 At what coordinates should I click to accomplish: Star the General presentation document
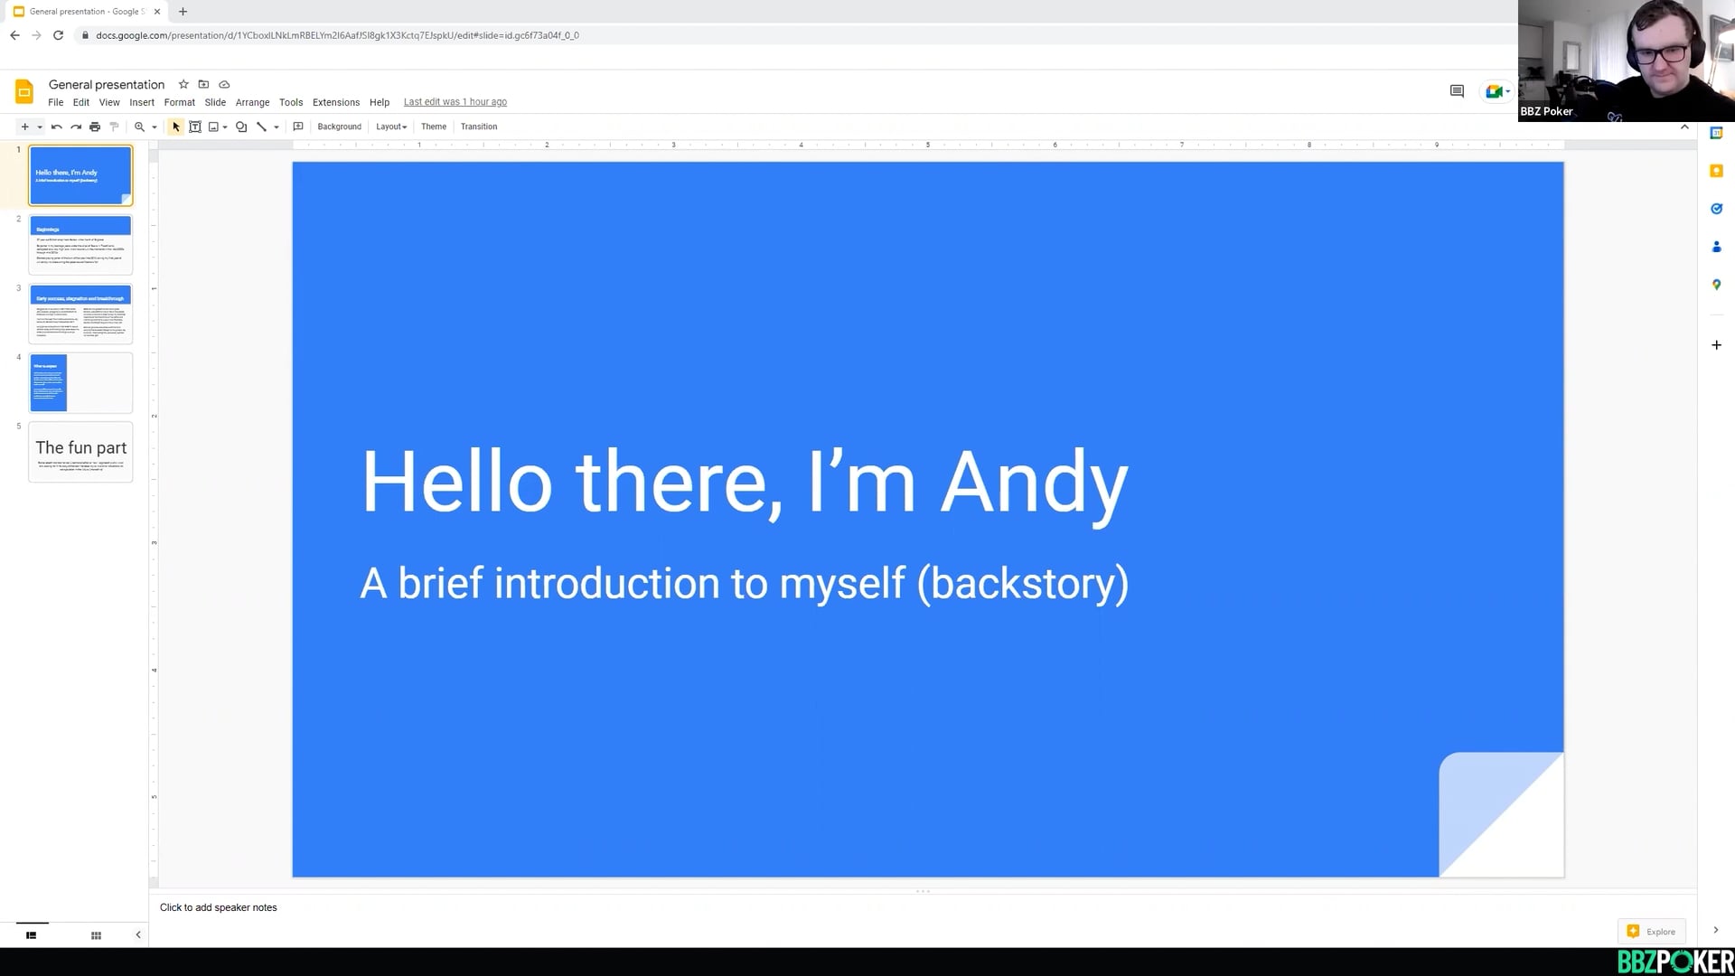pos(183,84)
